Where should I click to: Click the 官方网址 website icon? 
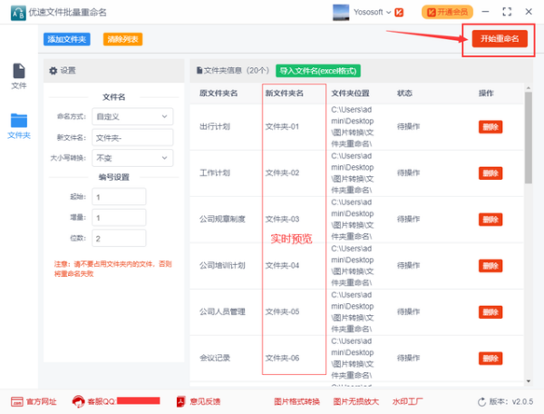click(x=16, y=401)
